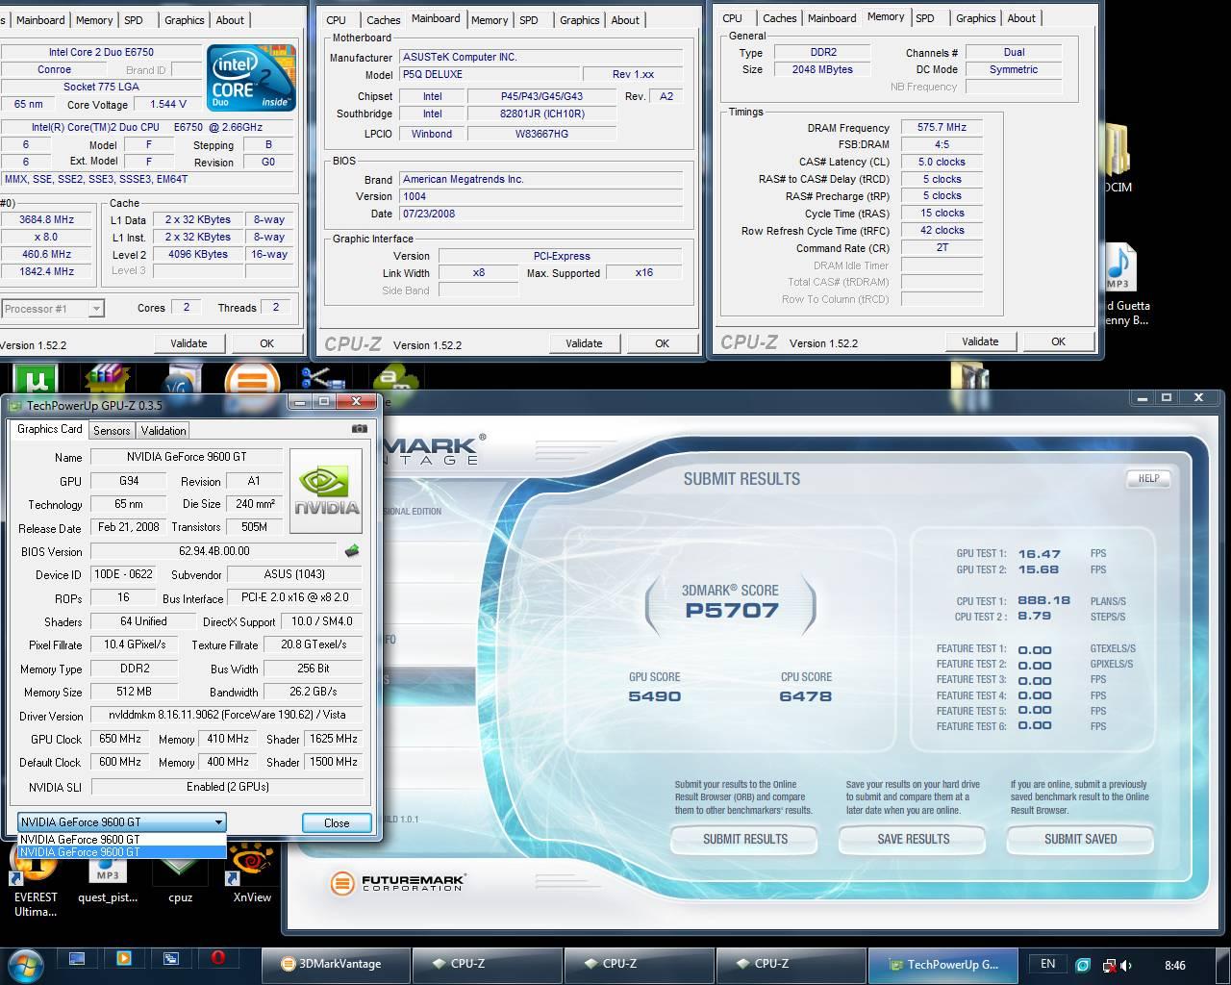The width and height of the screenshot is (1231, 985).
Task: Open the DCIM folder on desktop
Action: tap(1118, 159)
